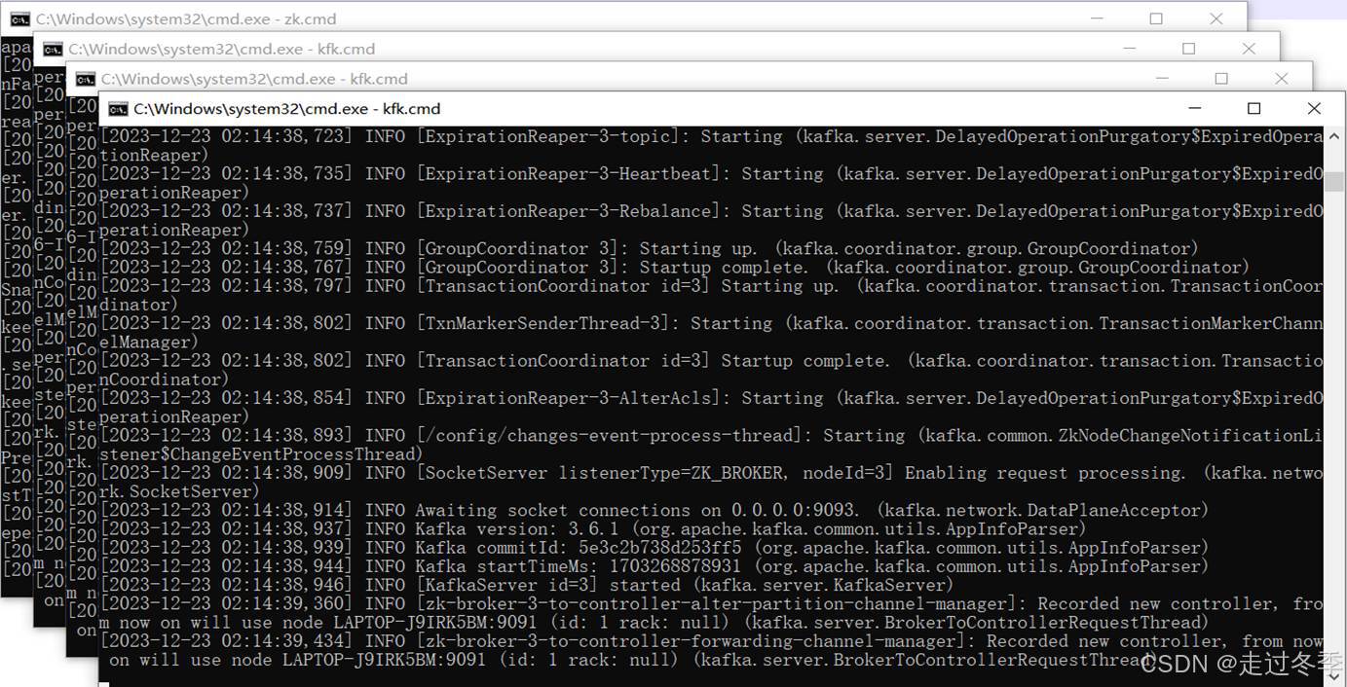Click 'zk-broker-3-to-controller-forwarding-channel-manager' line
The height and width of the screenshot is (687, 1347).
click(711, 651)
